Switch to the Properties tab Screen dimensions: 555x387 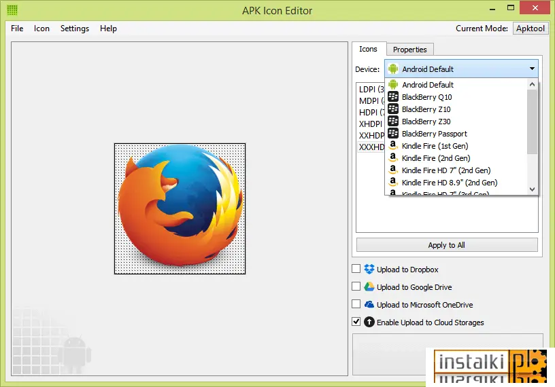410,50
